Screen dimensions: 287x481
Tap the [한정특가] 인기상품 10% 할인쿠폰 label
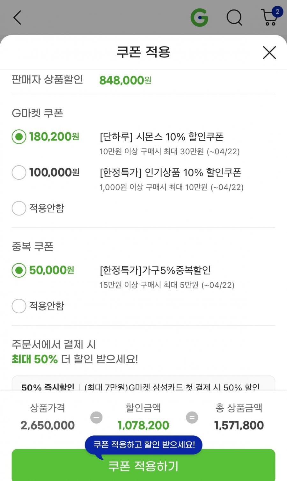click(x=171, y=172)
